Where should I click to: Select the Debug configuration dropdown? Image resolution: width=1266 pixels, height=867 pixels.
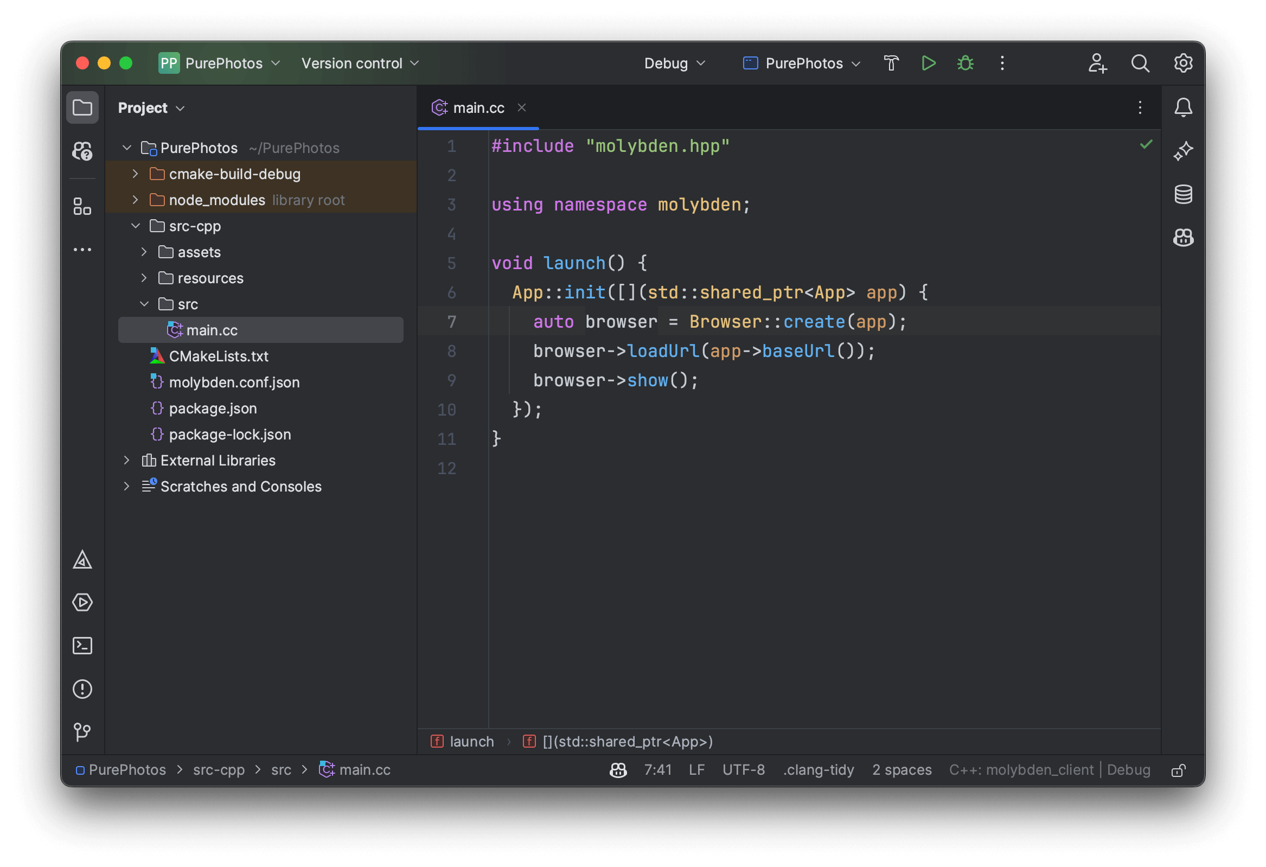point(673,62)
